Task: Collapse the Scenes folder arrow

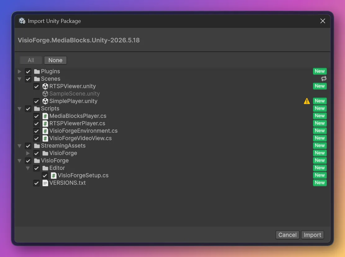Action: [x=19, y=79]
